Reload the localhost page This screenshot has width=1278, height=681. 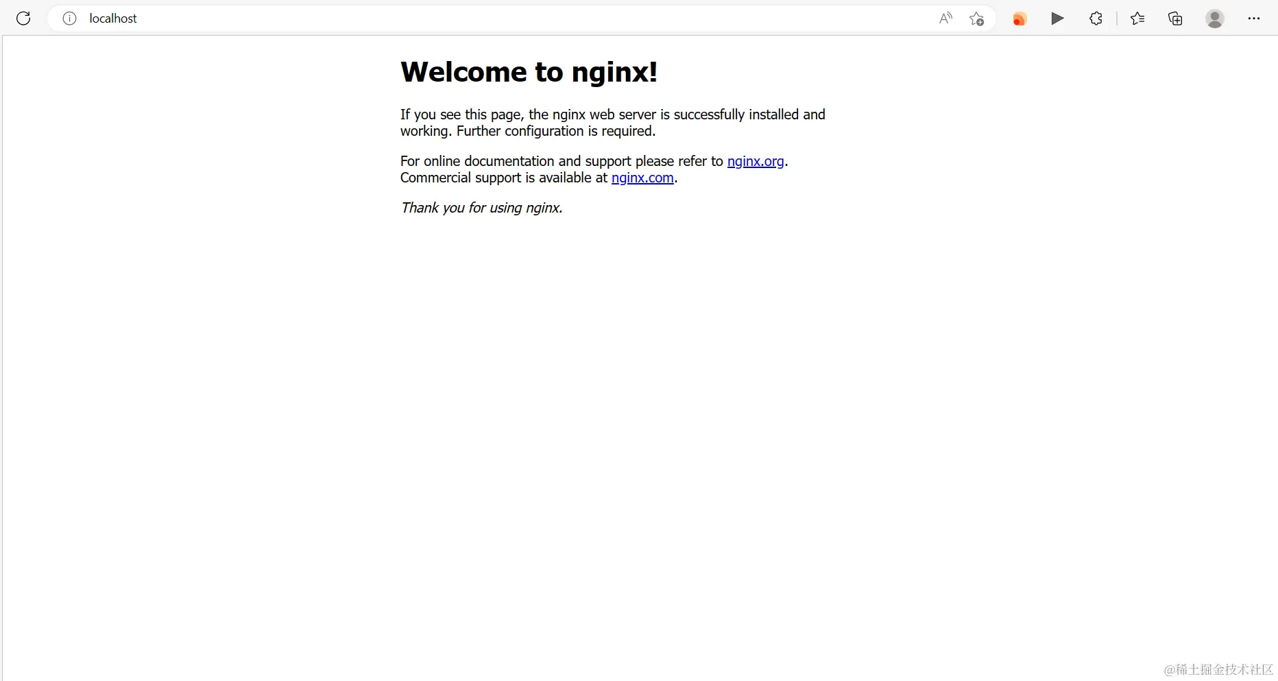point(23,19)
